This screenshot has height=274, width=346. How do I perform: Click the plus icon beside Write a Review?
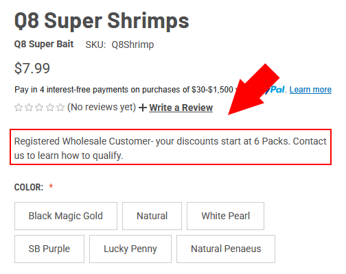tap(143, 108)
